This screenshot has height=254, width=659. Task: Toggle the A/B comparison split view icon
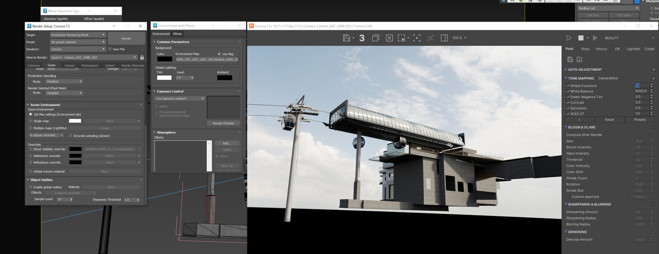click(443, 38)
